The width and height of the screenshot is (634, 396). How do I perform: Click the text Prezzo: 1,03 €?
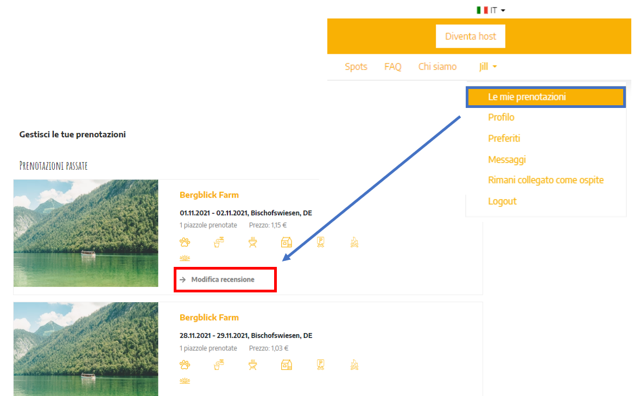tap(269, 348)
